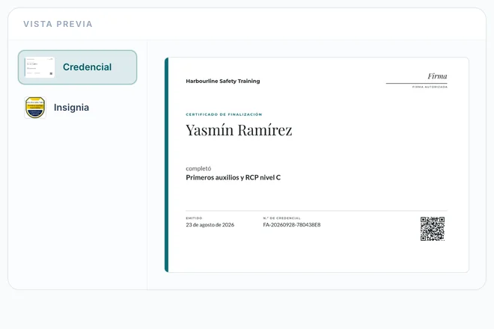Click the Emitido label
The height and width of the screenshot is (329, 494).
(194, 218)
